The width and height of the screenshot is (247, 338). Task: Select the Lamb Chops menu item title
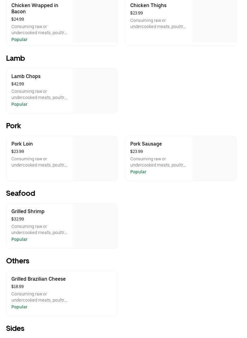pyautogui.click(x=26, y=76)
